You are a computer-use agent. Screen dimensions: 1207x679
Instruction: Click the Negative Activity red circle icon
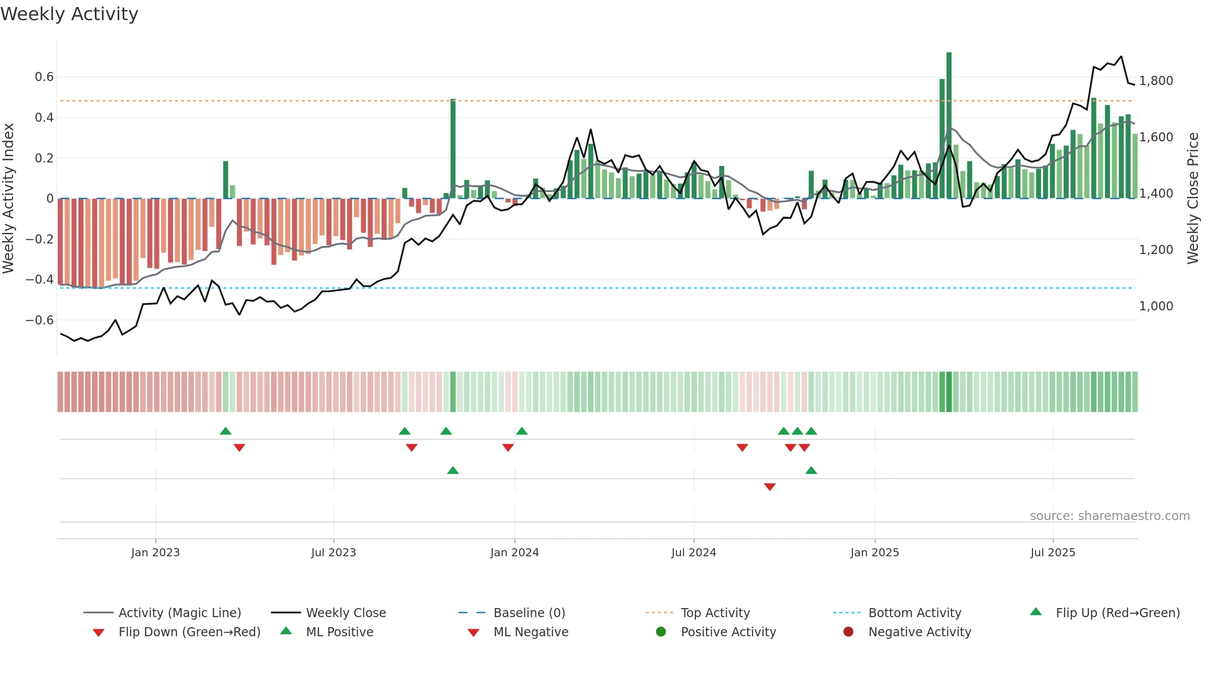point(848,632)
